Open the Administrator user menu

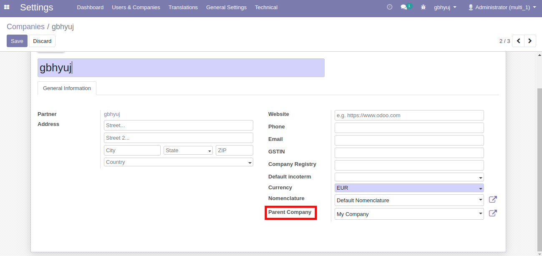point(502,8)
